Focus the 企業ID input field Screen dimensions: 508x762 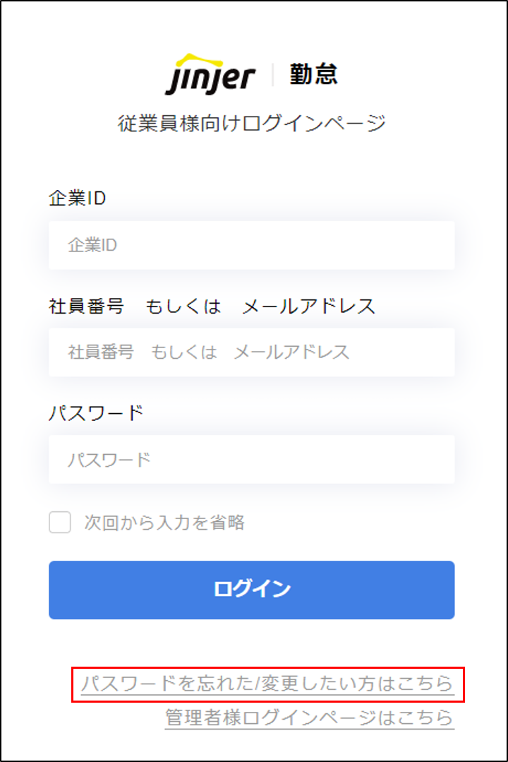(251, 245)
